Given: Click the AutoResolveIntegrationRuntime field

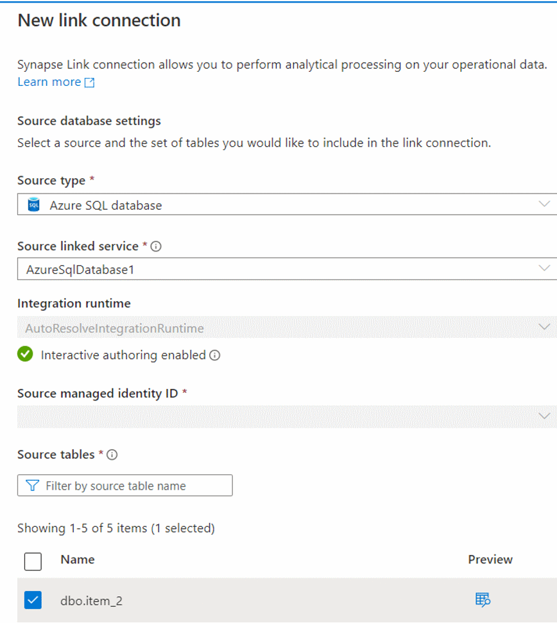Looking at the screenshot, I should tap(257, 328).
